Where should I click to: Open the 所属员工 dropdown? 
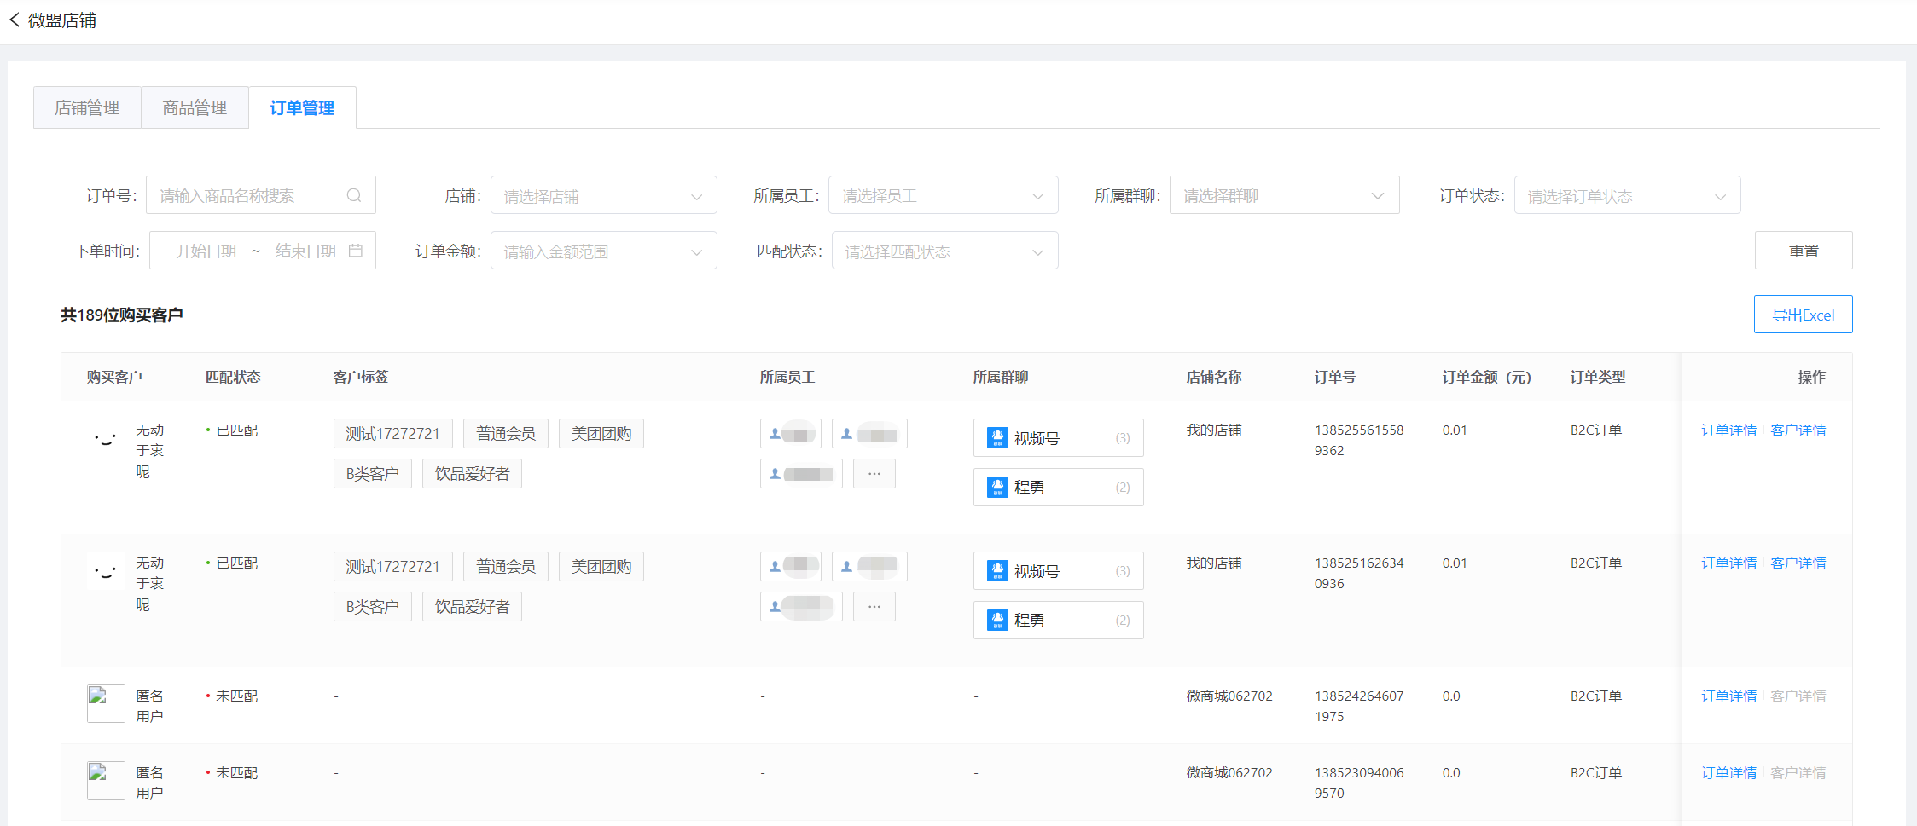pos(943,195)
